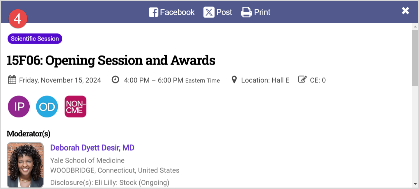Click the clock icon beside the time
419x189 pixels.
click(116, 80)
